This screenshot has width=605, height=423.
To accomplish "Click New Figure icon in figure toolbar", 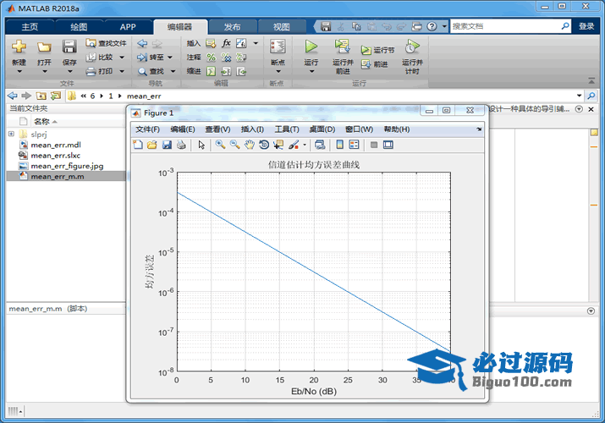I will (x=138, y=145).
